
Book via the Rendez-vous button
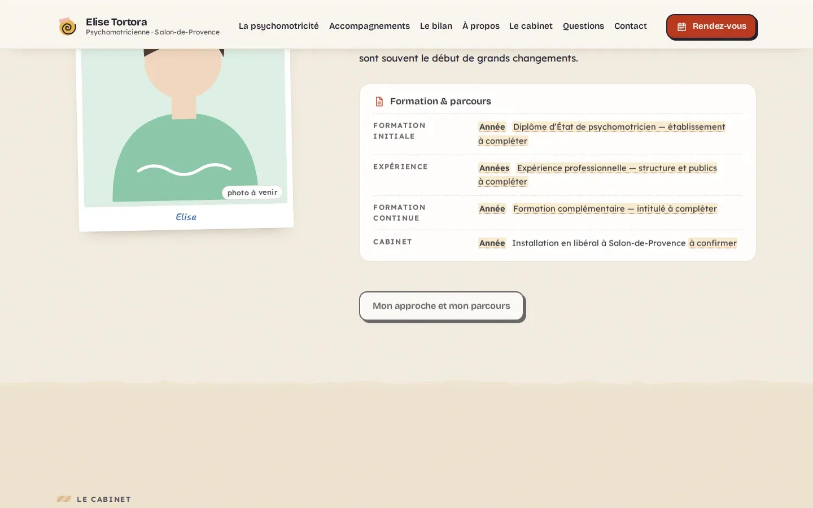(711, 27)
